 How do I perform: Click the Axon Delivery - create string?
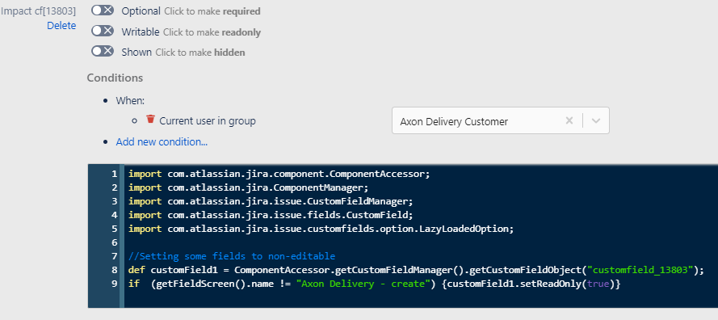coord(363,284)
